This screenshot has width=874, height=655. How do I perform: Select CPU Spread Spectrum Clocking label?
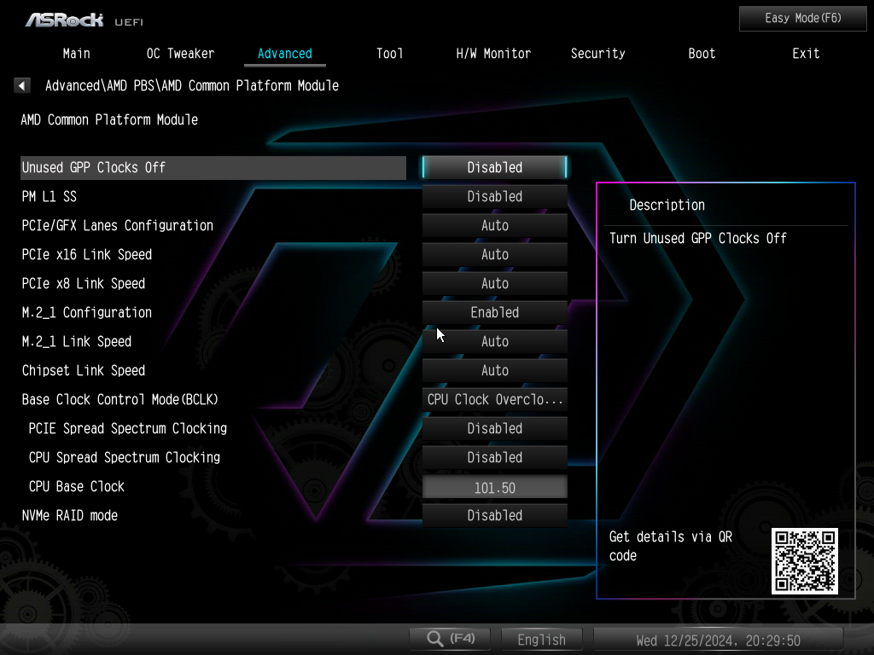pos(125,457)
